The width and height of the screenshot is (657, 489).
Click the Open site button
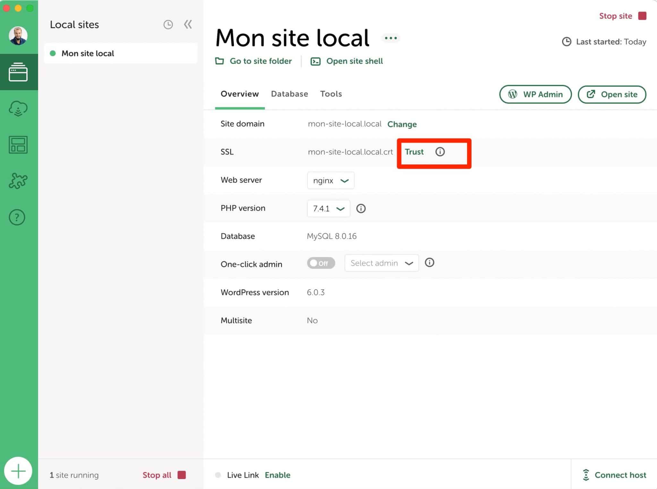612,94
